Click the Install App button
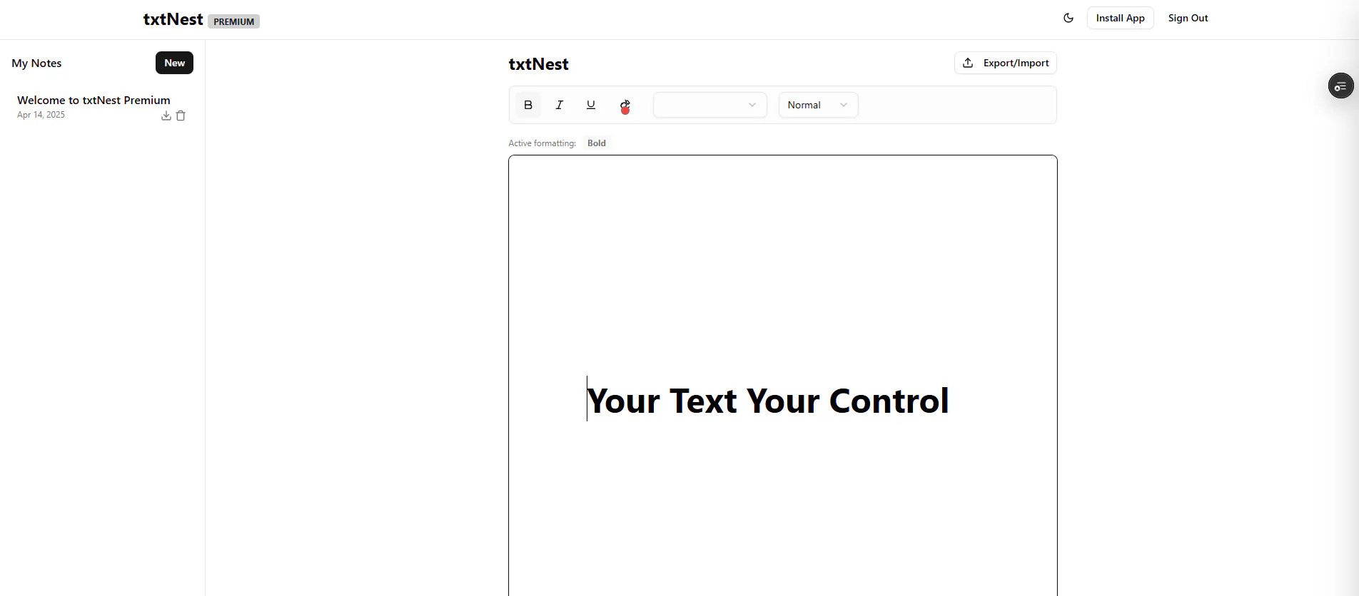Image resolution: width=1359 pixels, height=596 pixels. (1120, 18)
